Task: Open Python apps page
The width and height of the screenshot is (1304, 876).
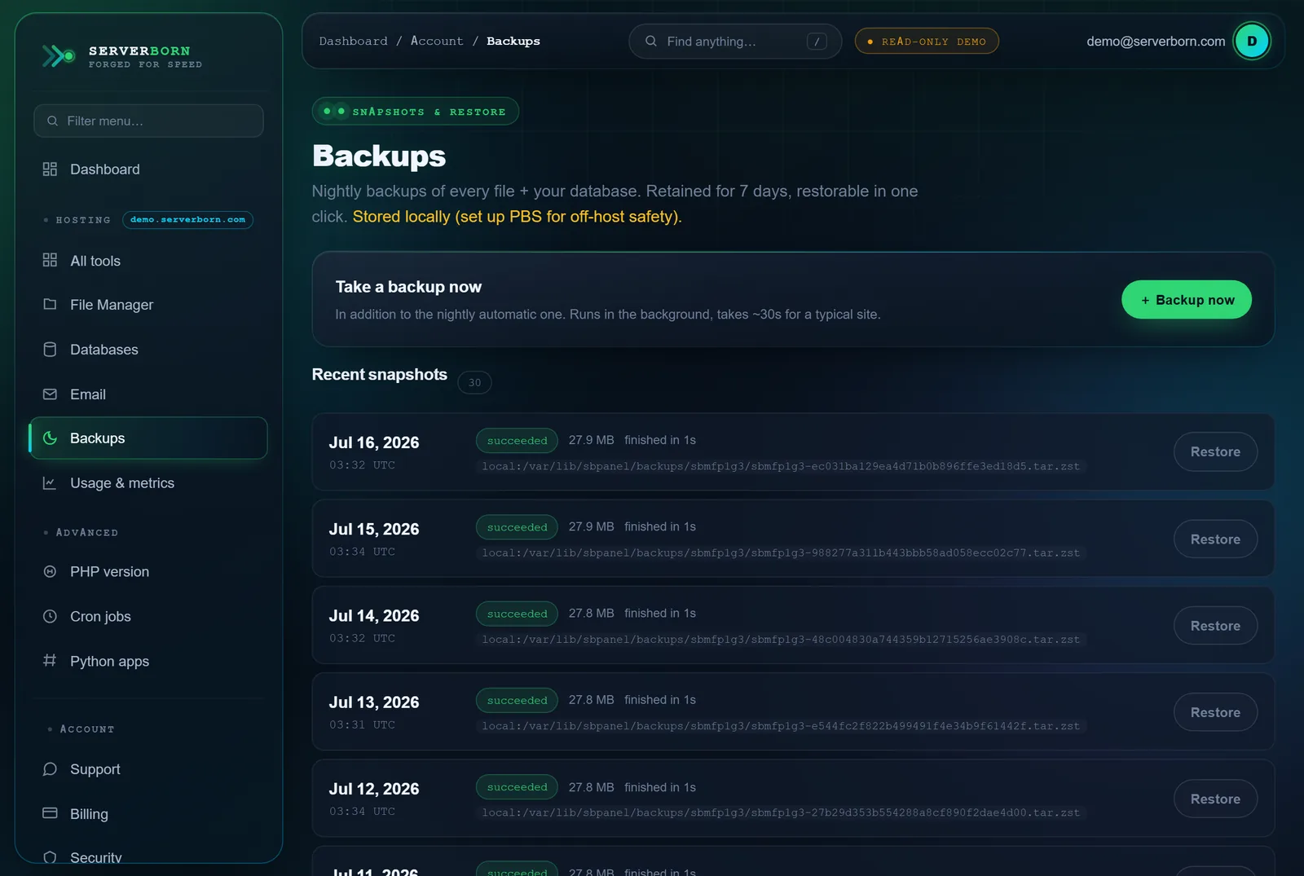Action: tap(148, 661)
